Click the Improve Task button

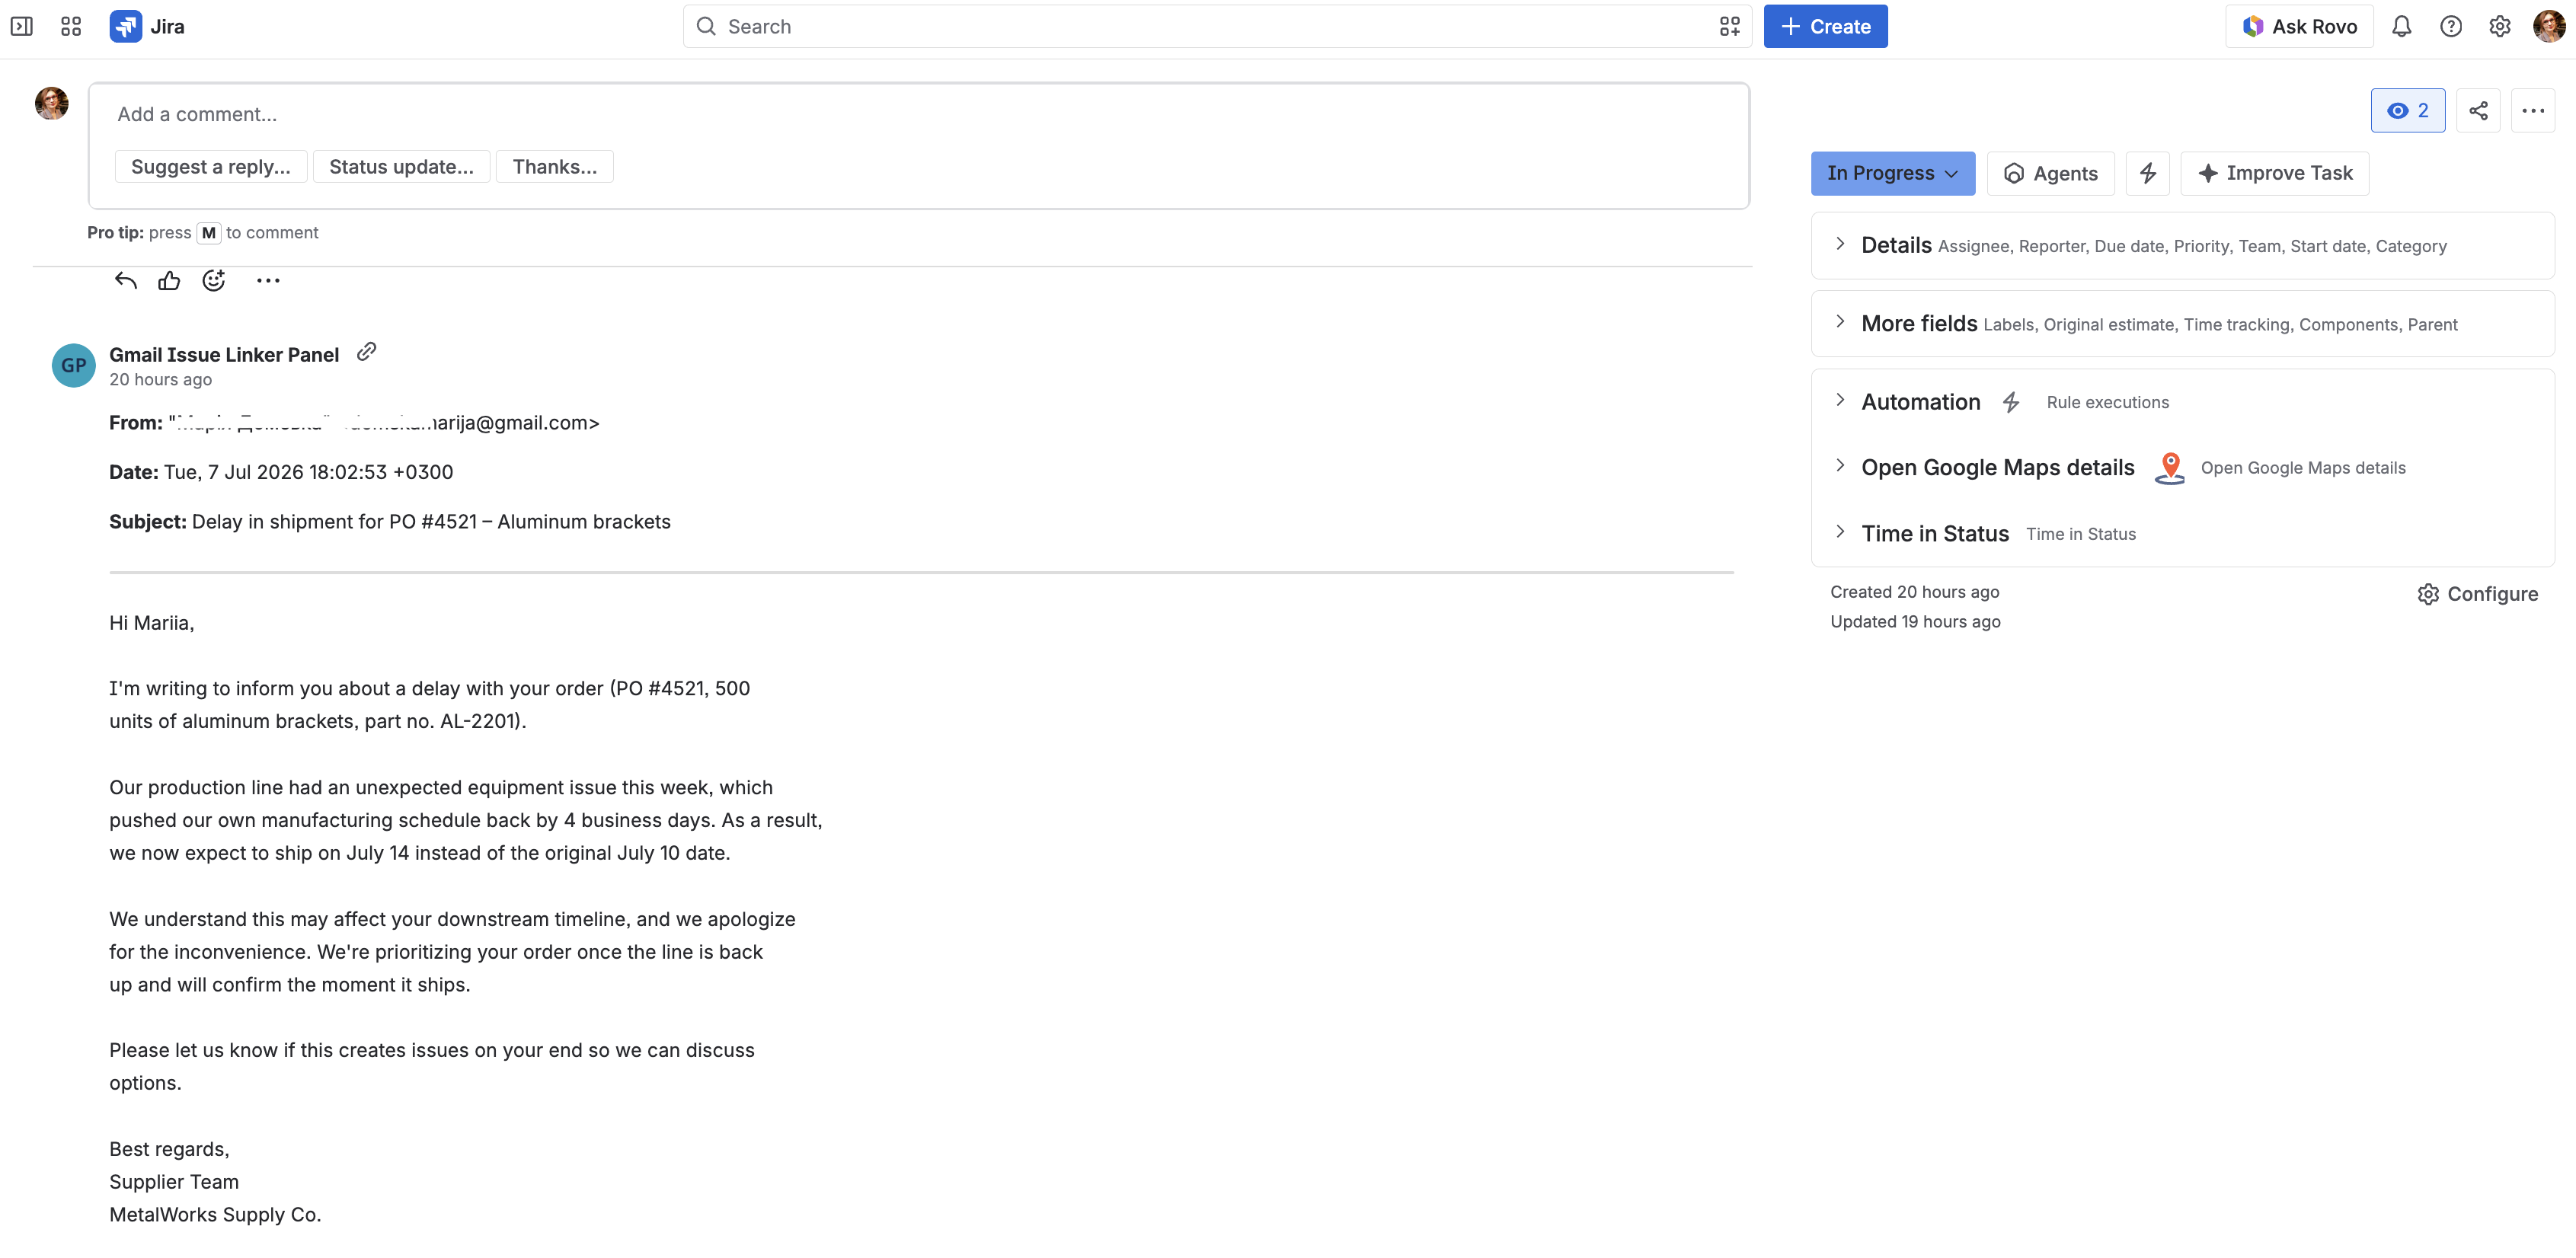click(2274, 173)
